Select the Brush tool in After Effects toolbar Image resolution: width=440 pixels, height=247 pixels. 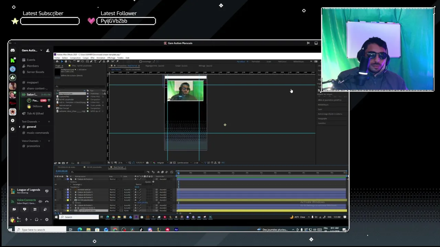pos(100,61)
